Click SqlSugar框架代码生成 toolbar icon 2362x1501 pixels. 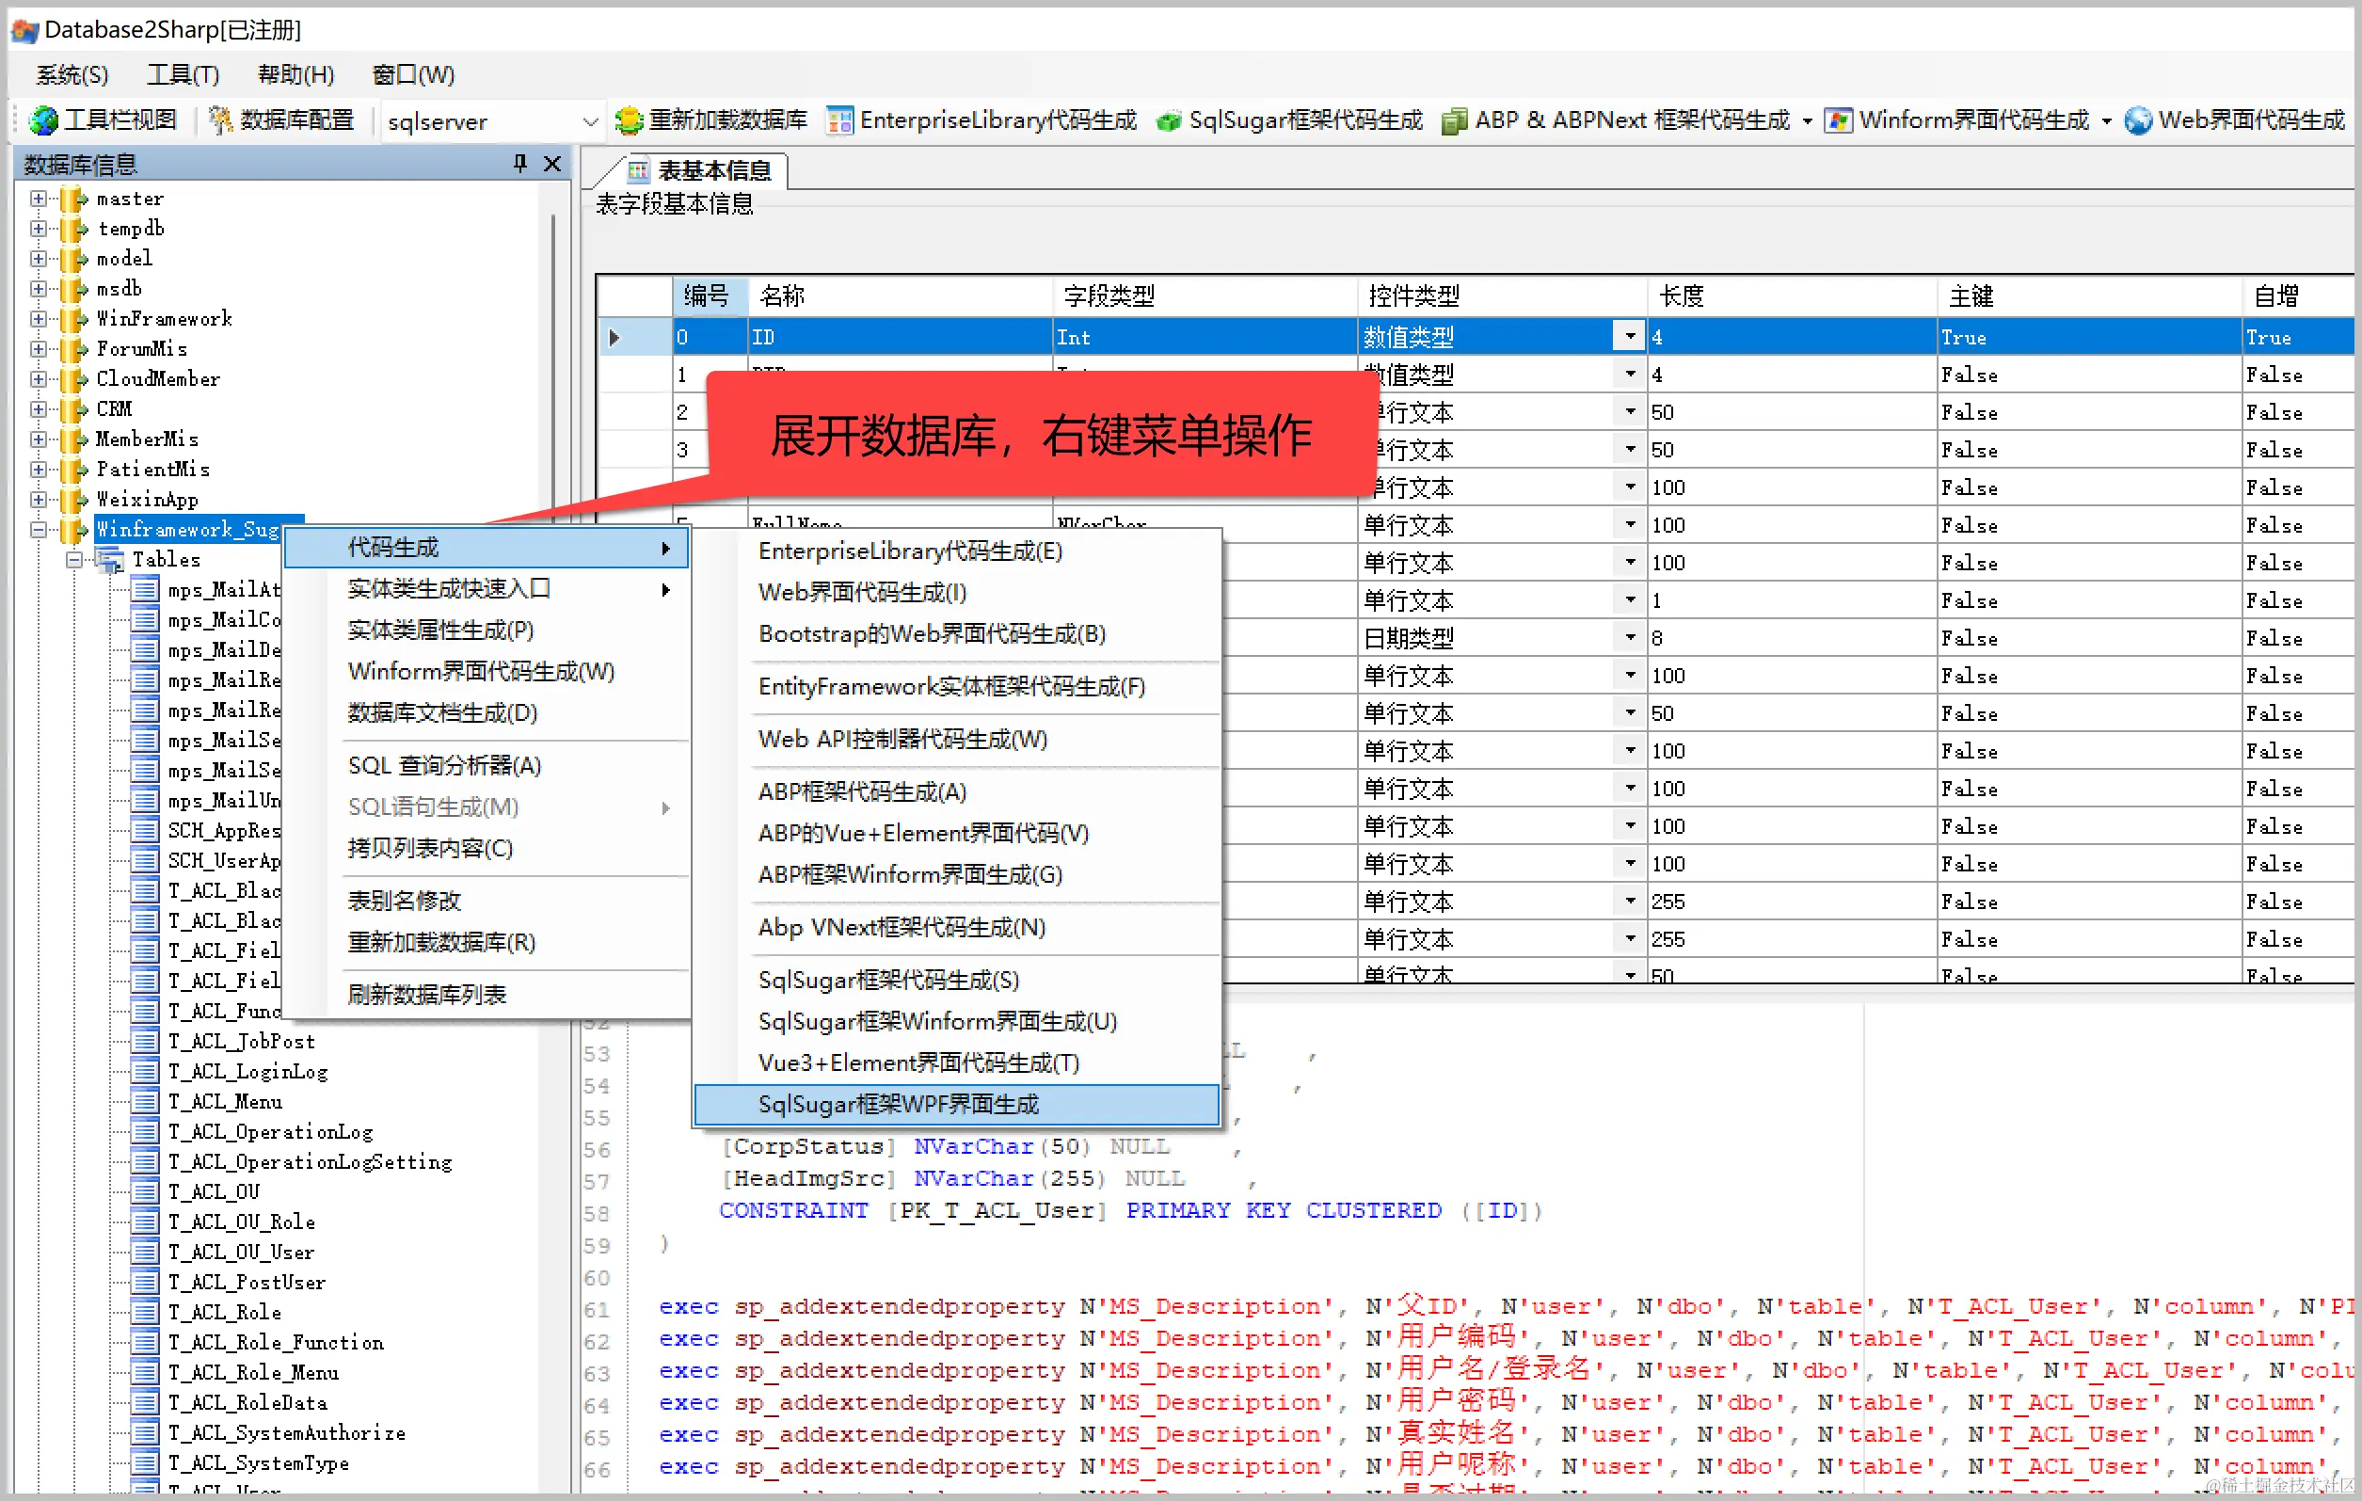coord(1168,121)
